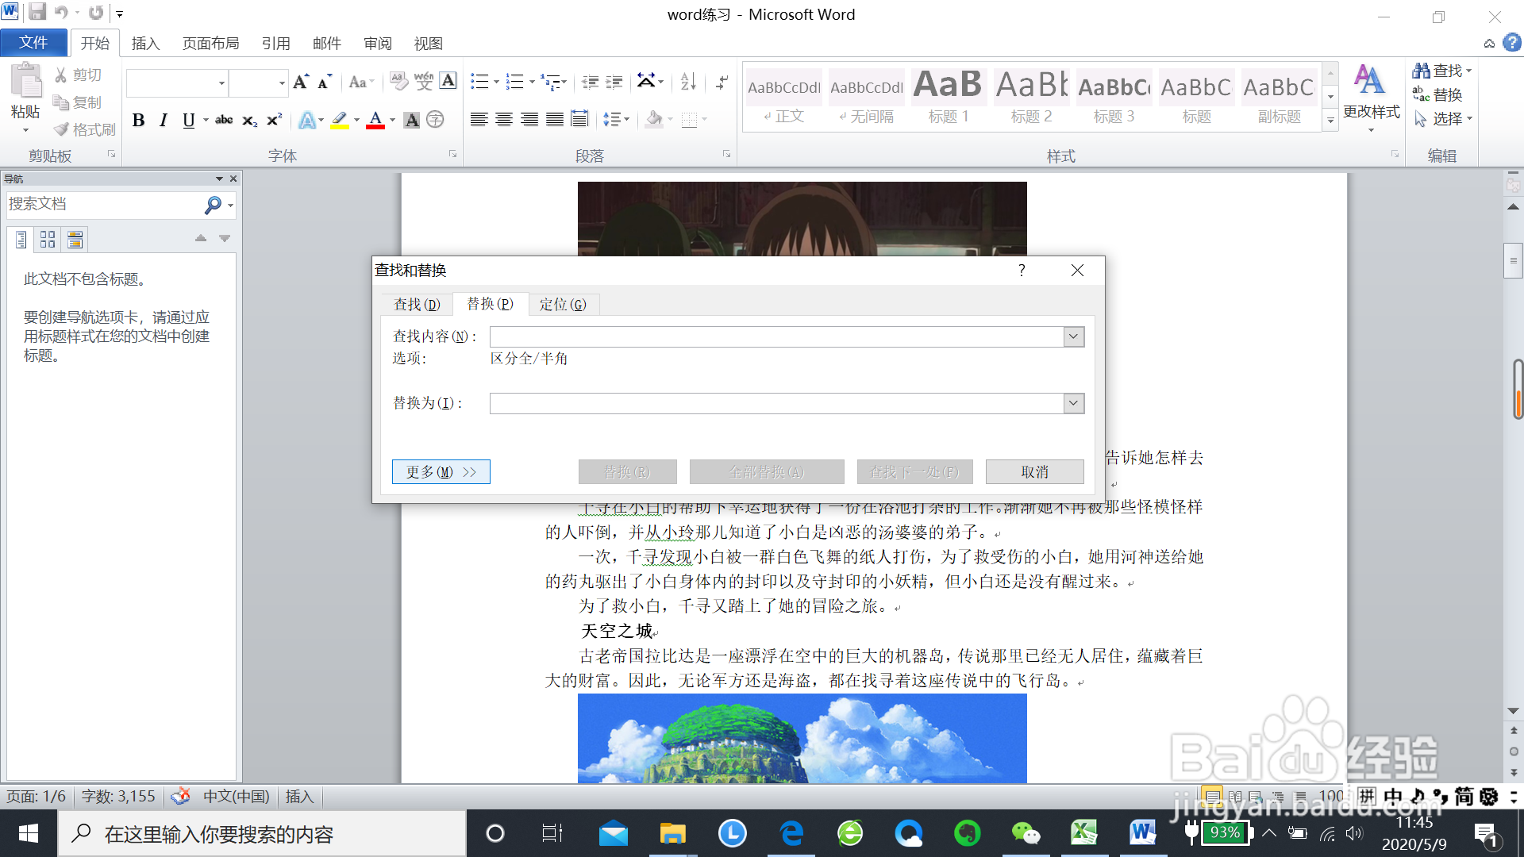Viewport: 1524px width, 857px height.
Task: Click the Save icon in quick access toolbar
Action: (37, 12)
